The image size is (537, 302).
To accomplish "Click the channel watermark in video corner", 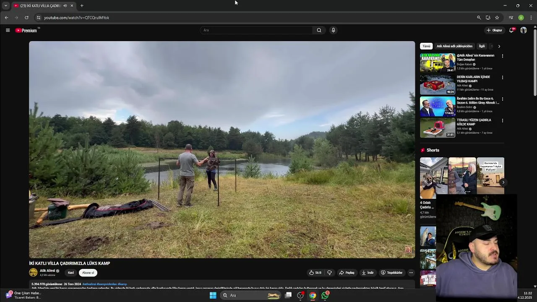I will click(408, 250).
